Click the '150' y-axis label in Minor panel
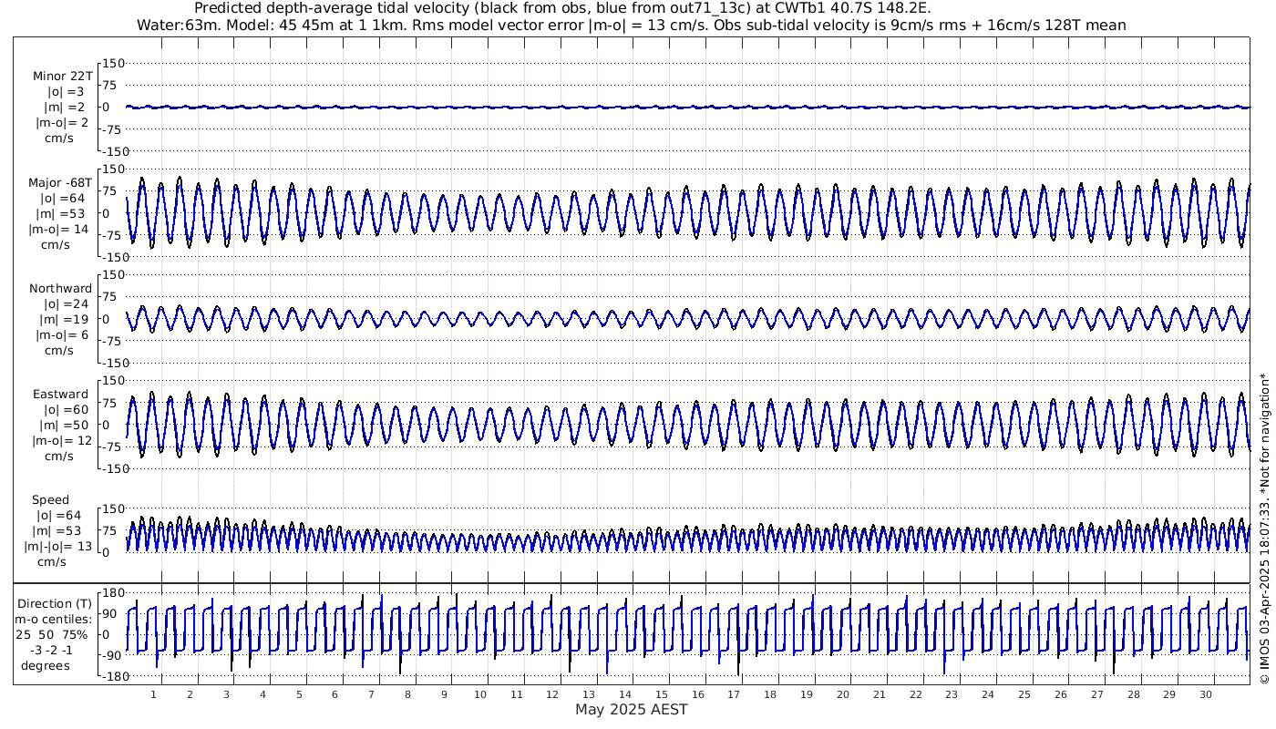Viewport: 1276px width, 729px height. 111,63
